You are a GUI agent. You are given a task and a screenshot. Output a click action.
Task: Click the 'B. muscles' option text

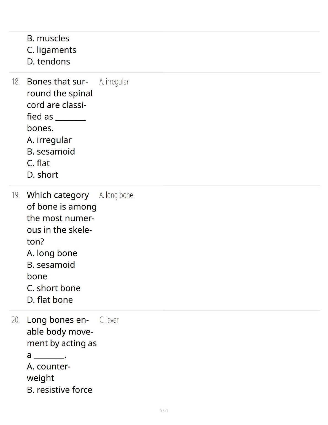pyautogui.click(x=48, y=38)
